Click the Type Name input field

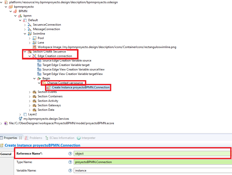click(x=153, y=162)
